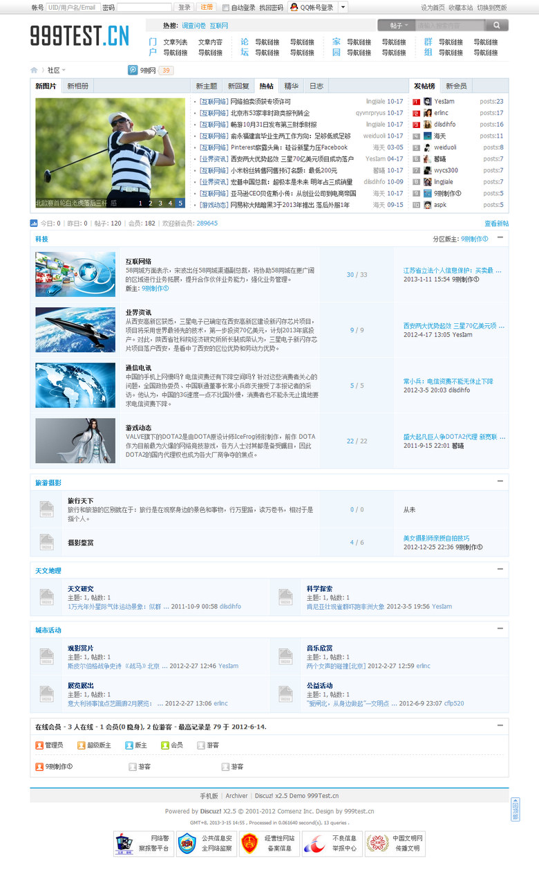Screen dimensions: 539x872
Task: Collapse the 在线会员 online members section
Action: click(x=500, y=726)
